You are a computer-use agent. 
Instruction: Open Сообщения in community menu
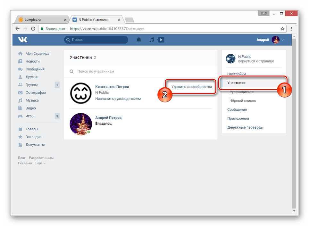237,110
